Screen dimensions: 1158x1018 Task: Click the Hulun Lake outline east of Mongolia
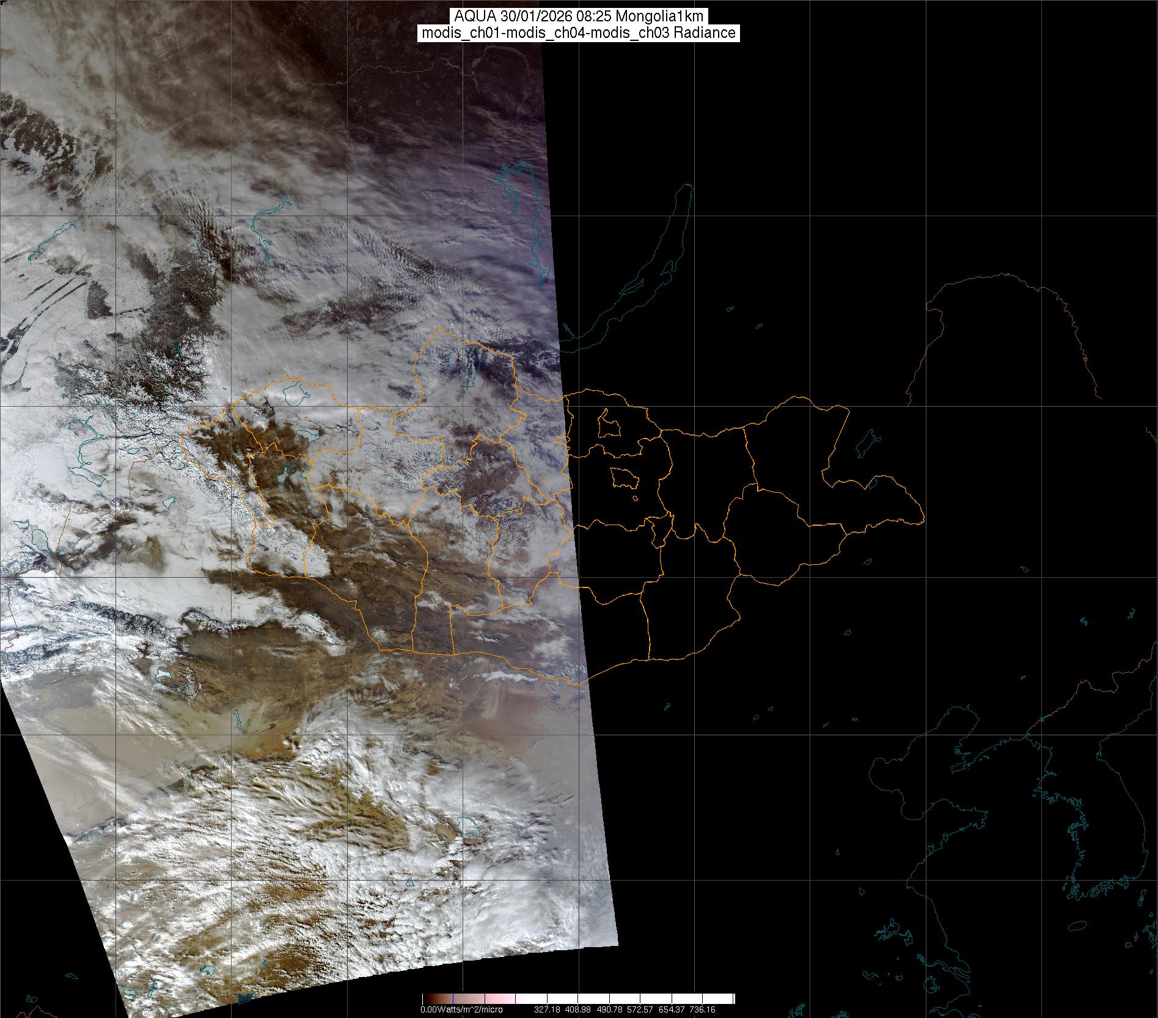(x=866, y=443)
